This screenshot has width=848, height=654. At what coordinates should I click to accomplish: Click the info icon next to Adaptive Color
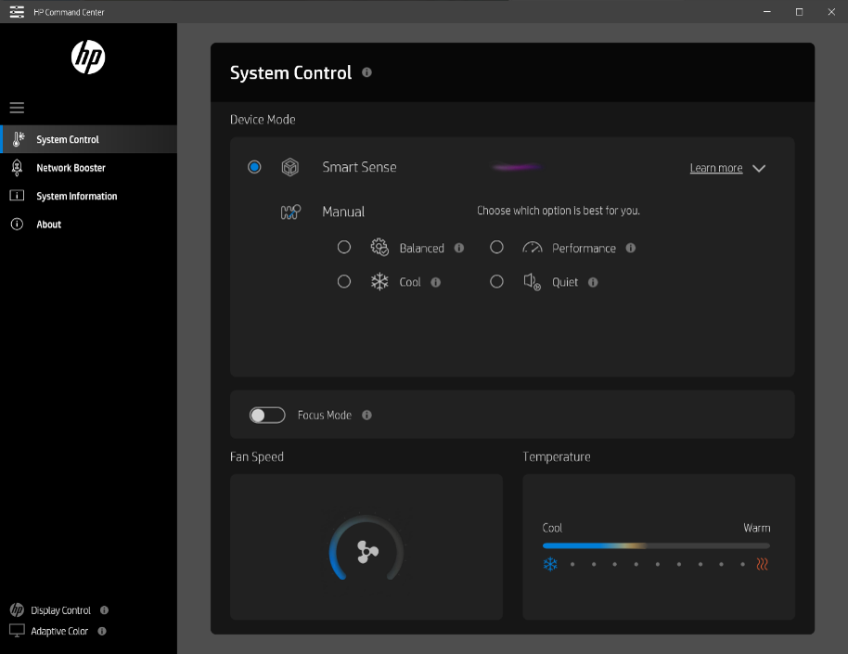coord(102,631)
